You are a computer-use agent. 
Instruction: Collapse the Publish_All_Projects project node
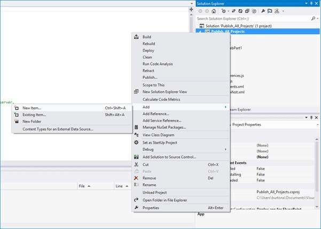[200, 31]
